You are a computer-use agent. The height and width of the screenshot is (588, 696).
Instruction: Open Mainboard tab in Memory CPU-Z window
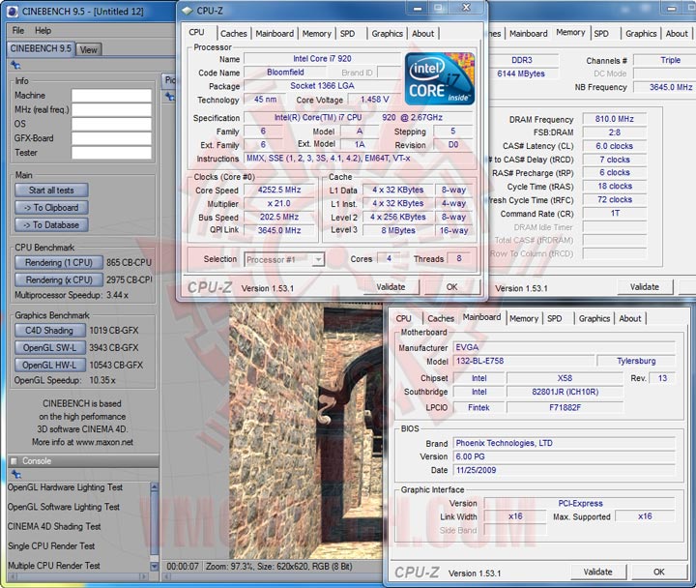coord(528,34)
